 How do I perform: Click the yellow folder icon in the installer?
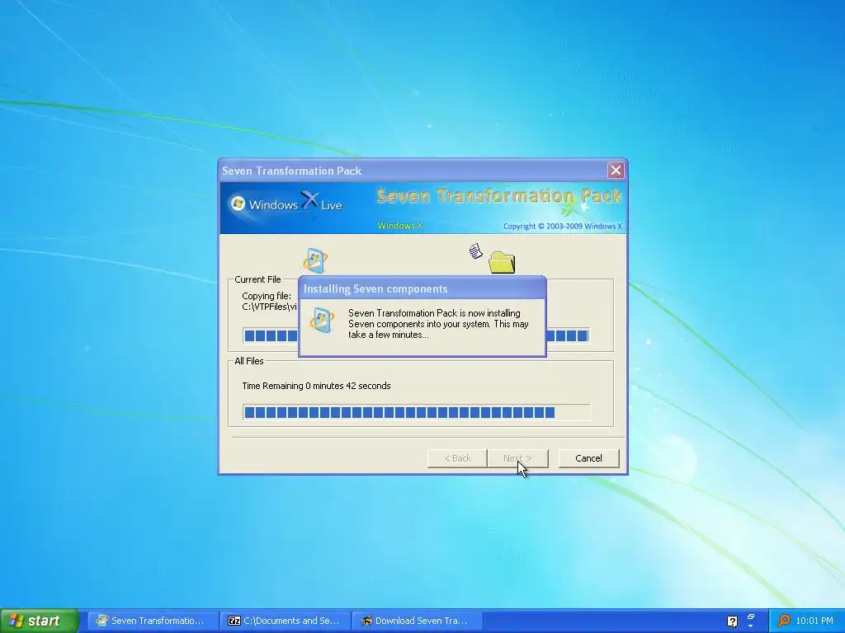[x=502, y=263]
